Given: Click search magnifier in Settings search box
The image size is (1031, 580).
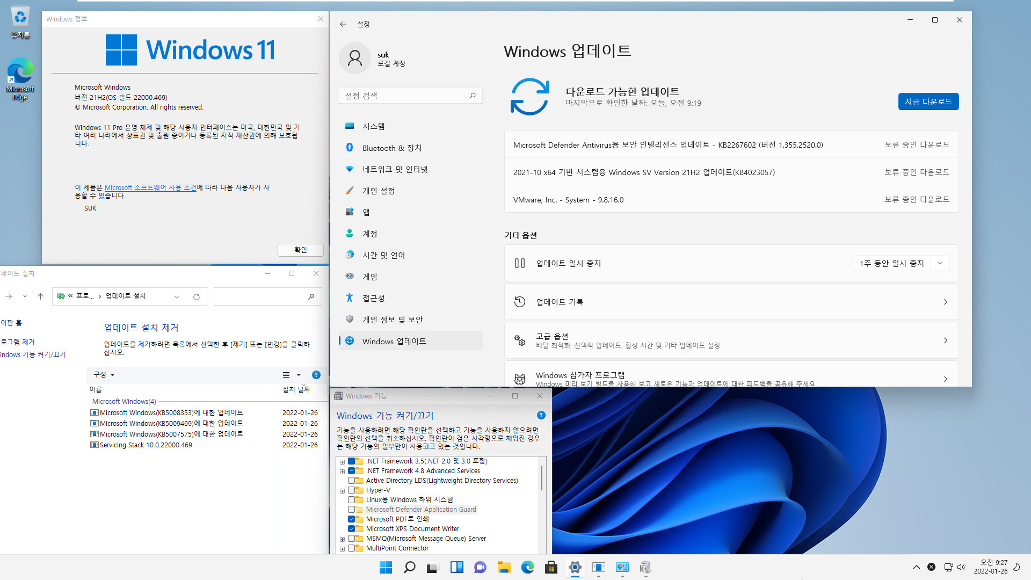Looking at the screenshot, I should point(473,96).
